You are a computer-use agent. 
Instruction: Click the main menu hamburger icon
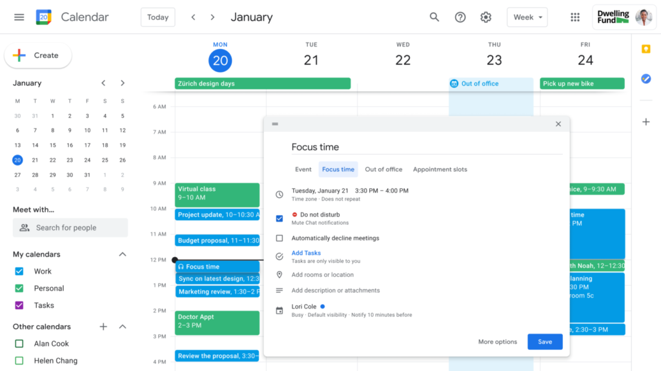(19, 17)
